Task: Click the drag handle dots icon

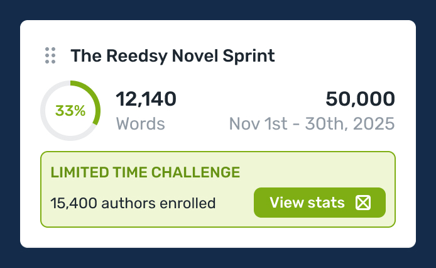Action: (x=50, y=55)
